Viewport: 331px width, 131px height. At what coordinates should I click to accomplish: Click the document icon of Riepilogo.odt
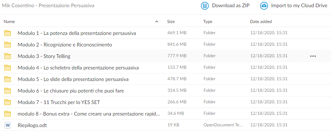click(8, 125)
